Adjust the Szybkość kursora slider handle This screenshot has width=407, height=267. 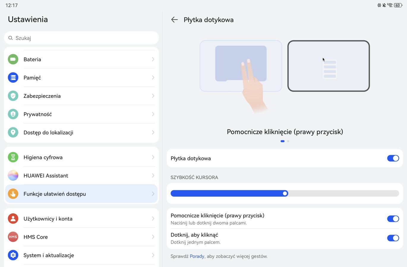(285, 193)
